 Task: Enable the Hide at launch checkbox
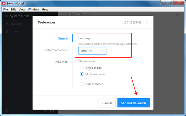[x=82, y=84]
